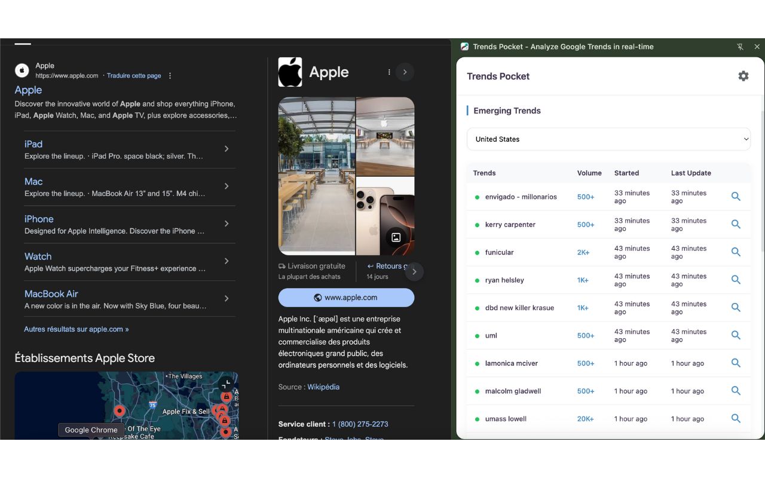Click the MacBook Air sitelink
765x478 pixels.
pos(51,294)
